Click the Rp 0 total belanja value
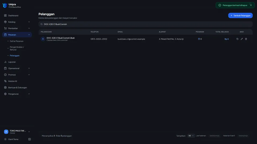Screen dimensions: 257x144 226,39
